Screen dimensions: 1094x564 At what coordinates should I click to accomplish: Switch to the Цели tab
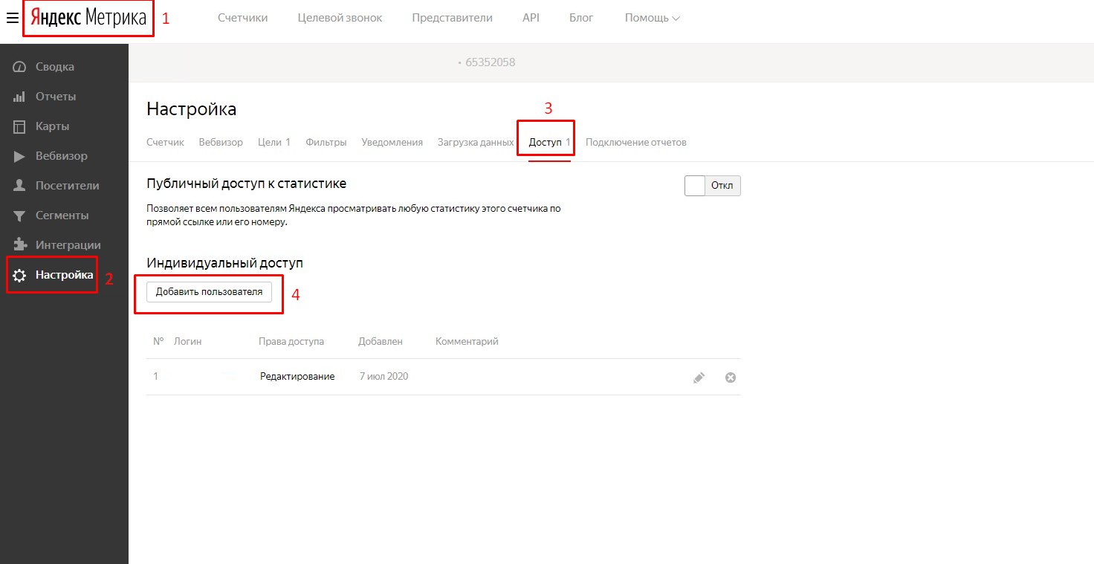click(x=274, y=142)
